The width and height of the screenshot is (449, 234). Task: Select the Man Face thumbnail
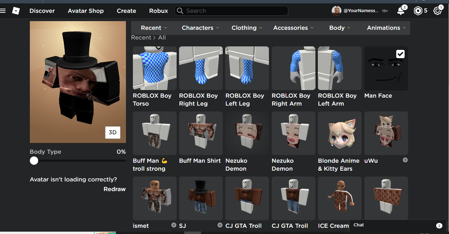tap(386, 68)
